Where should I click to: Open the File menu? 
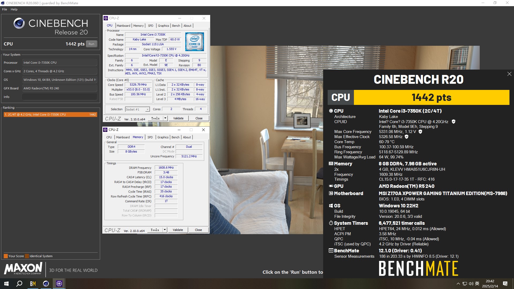[x=5, y=9]
